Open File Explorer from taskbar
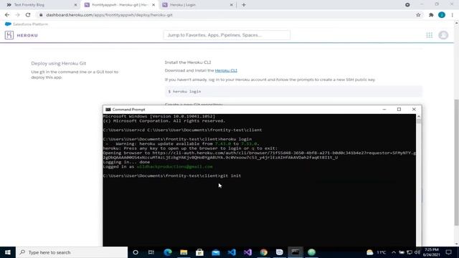459x258 pixels. pyautogui.click(x=184, y=252)
